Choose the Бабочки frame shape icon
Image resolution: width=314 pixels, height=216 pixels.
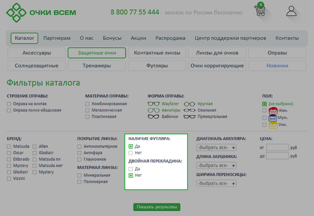(154, 117)
